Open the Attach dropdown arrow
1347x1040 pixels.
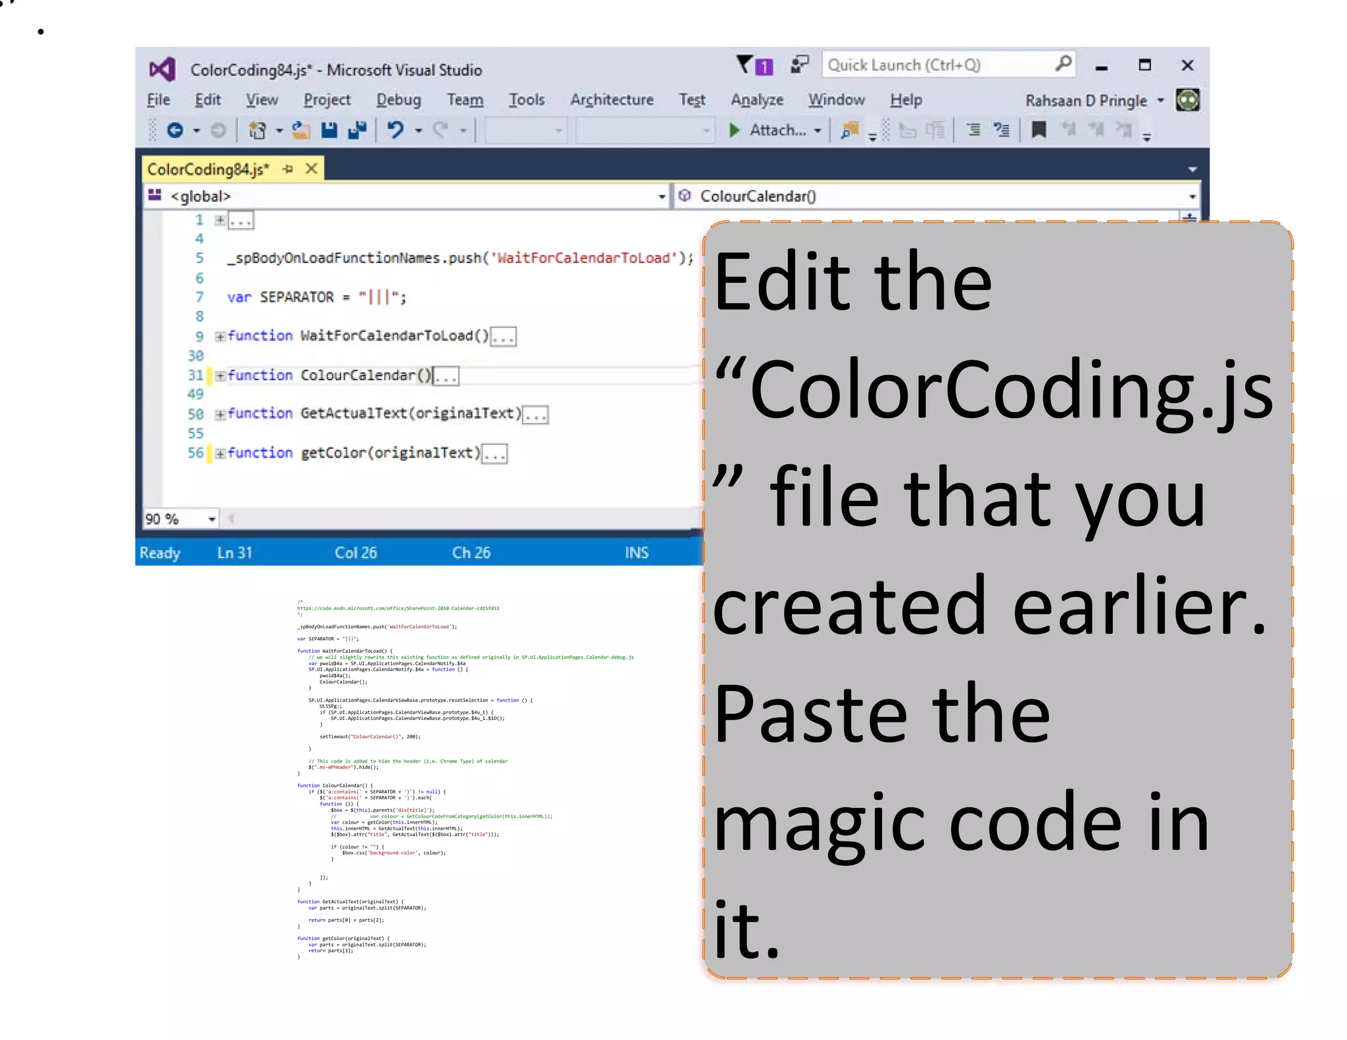click(x=818, y=131)
